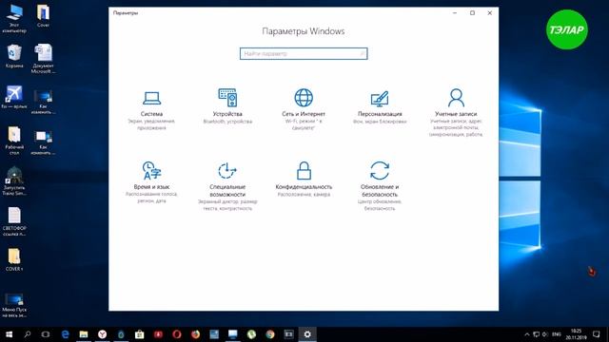Click the Settings gear taskbar button

[x=307, y=334]
